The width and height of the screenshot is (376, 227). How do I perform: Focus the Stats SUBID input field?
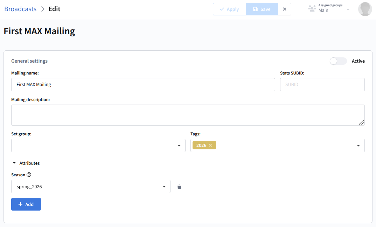(322, 85)
